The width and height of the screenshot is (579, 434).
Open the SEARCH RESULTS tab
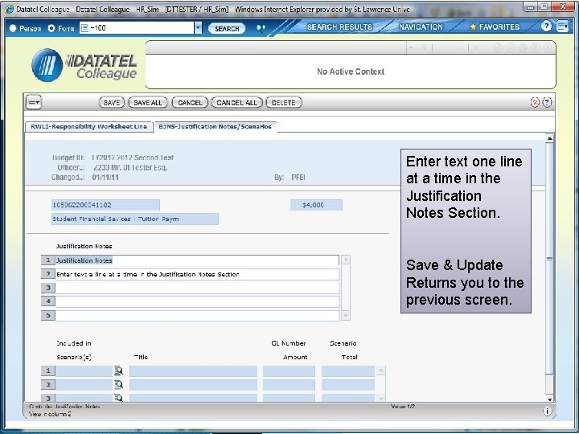339,27
